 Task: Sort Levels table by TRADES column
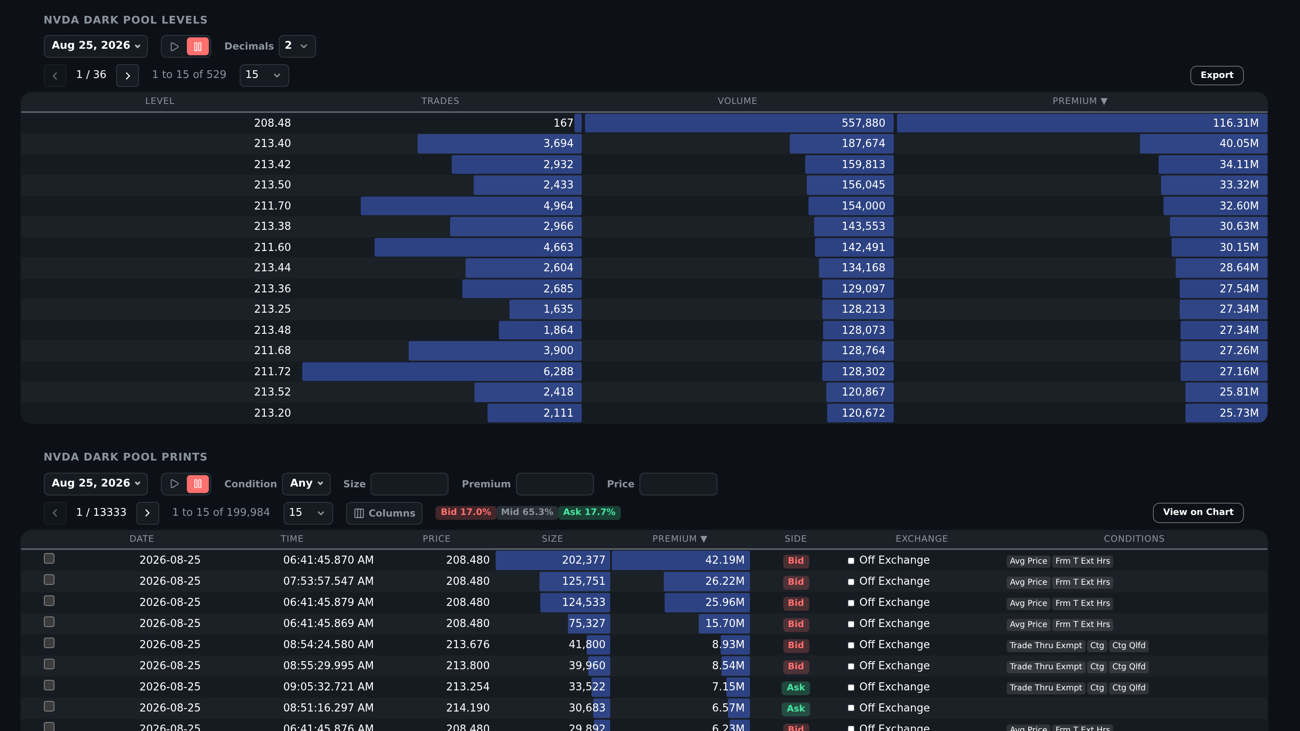coord(440,101)
